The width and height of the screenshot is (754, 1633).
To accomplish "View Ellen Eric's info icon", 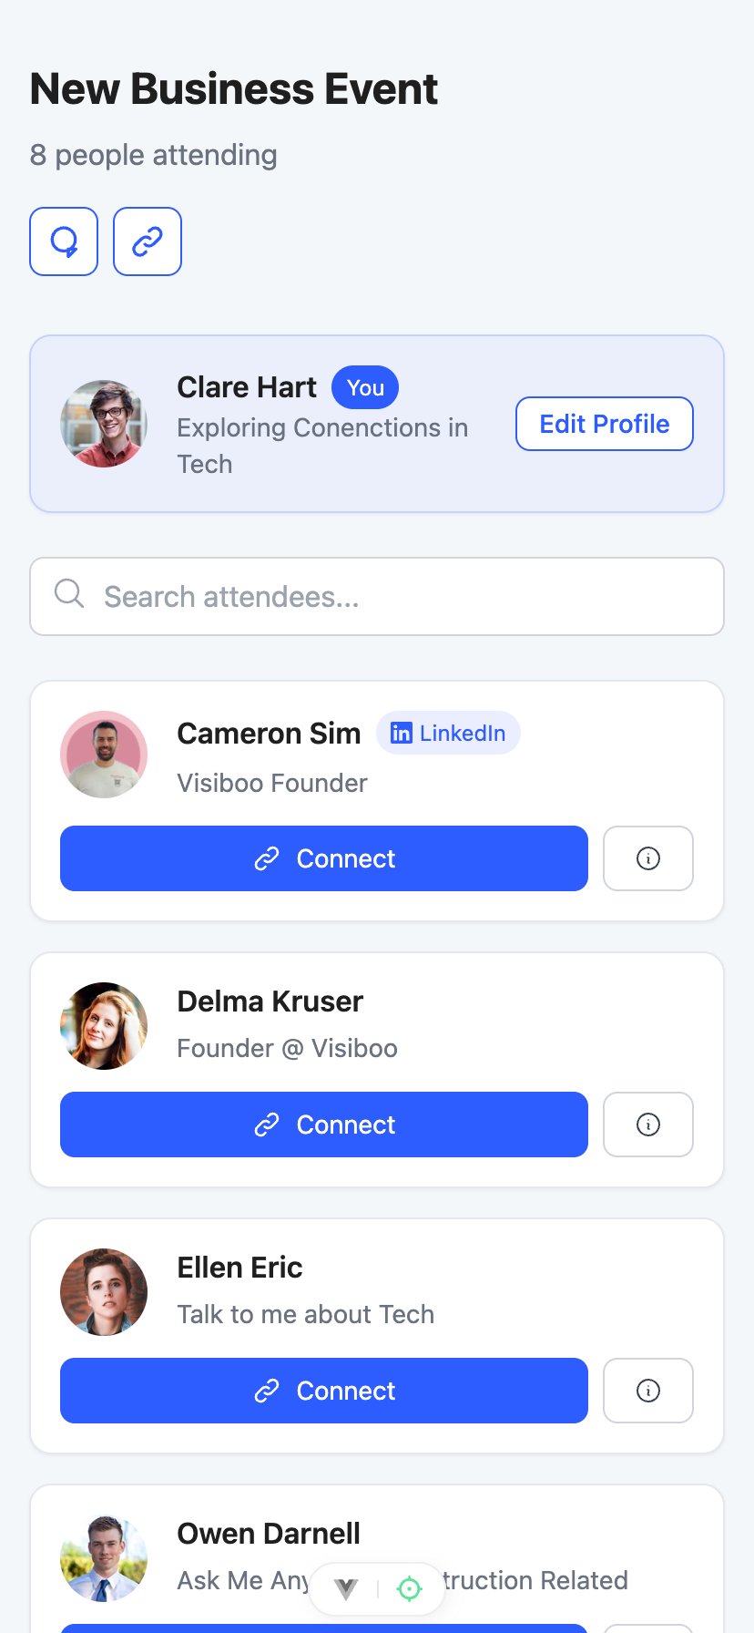I will click(648, 1391).
